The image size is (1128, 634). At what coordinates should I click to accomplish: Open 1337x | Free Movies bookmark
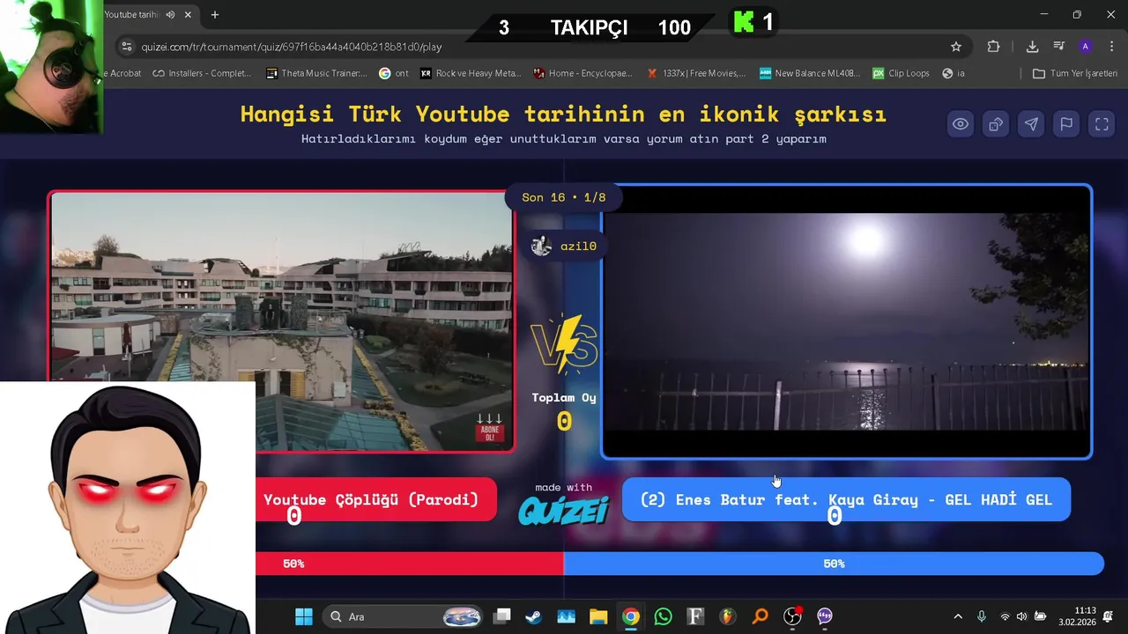[x=696, y=73]
